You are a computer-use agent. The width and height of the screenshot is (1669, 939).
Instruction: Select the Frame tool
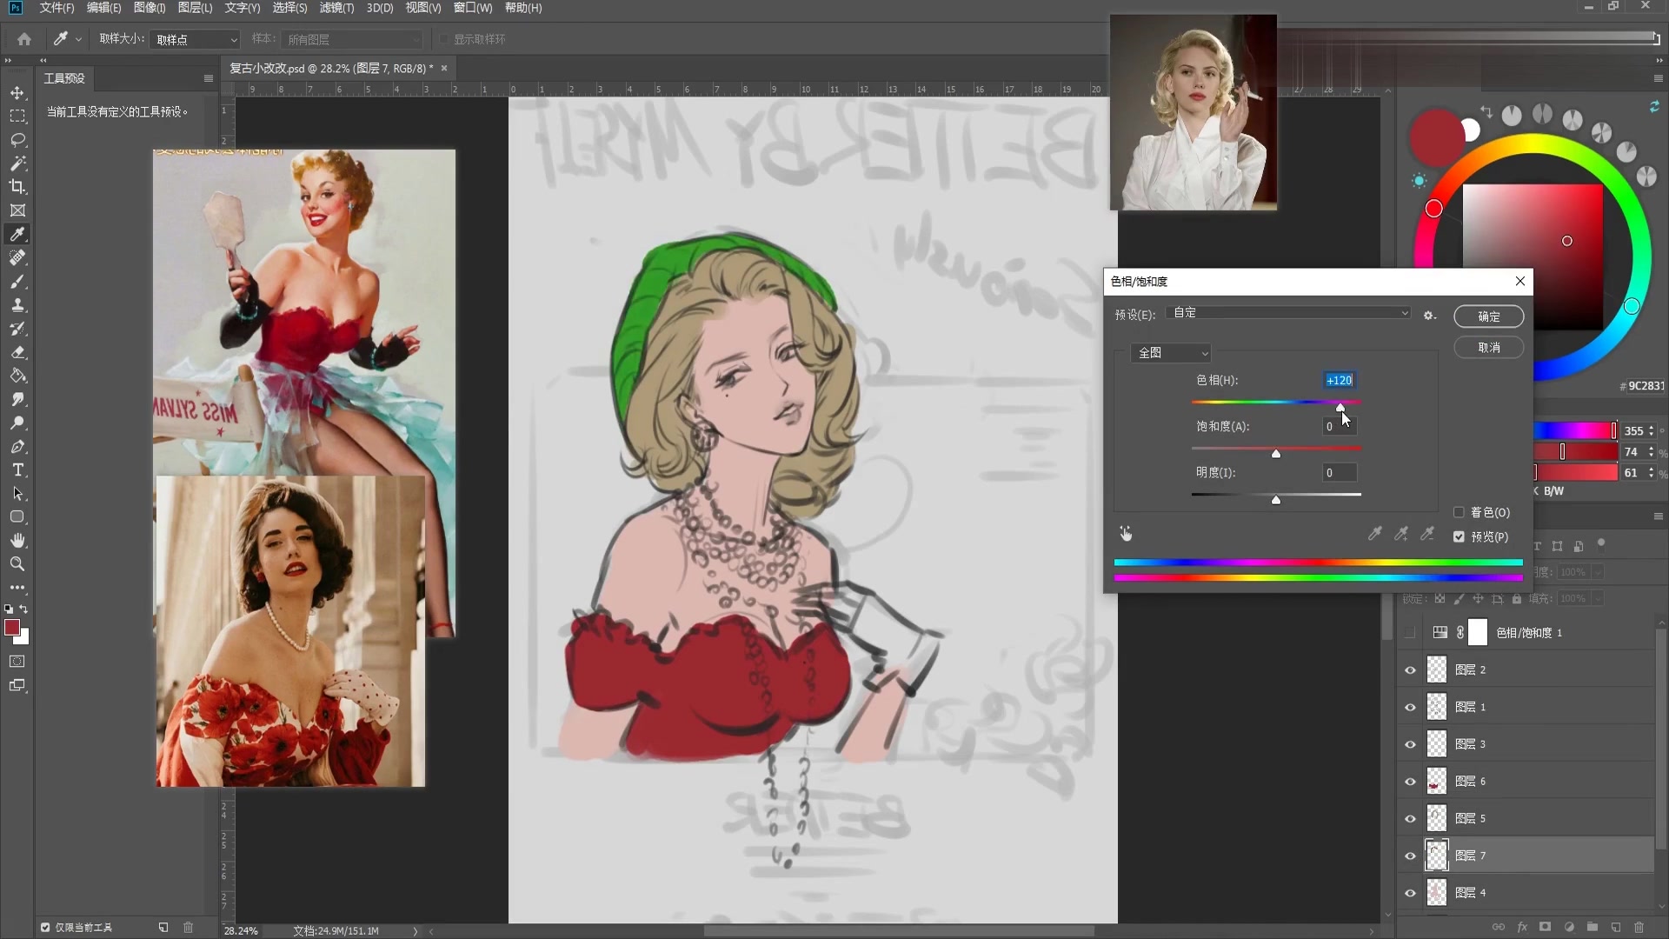(x=17, y=210)
